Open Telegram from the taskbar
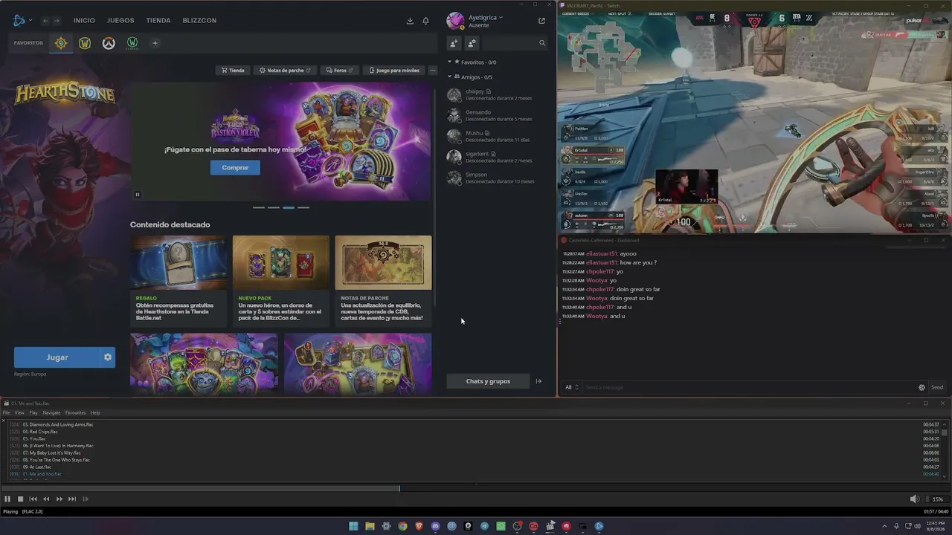Screen dimensions: 952x535 tap(484, 526)
